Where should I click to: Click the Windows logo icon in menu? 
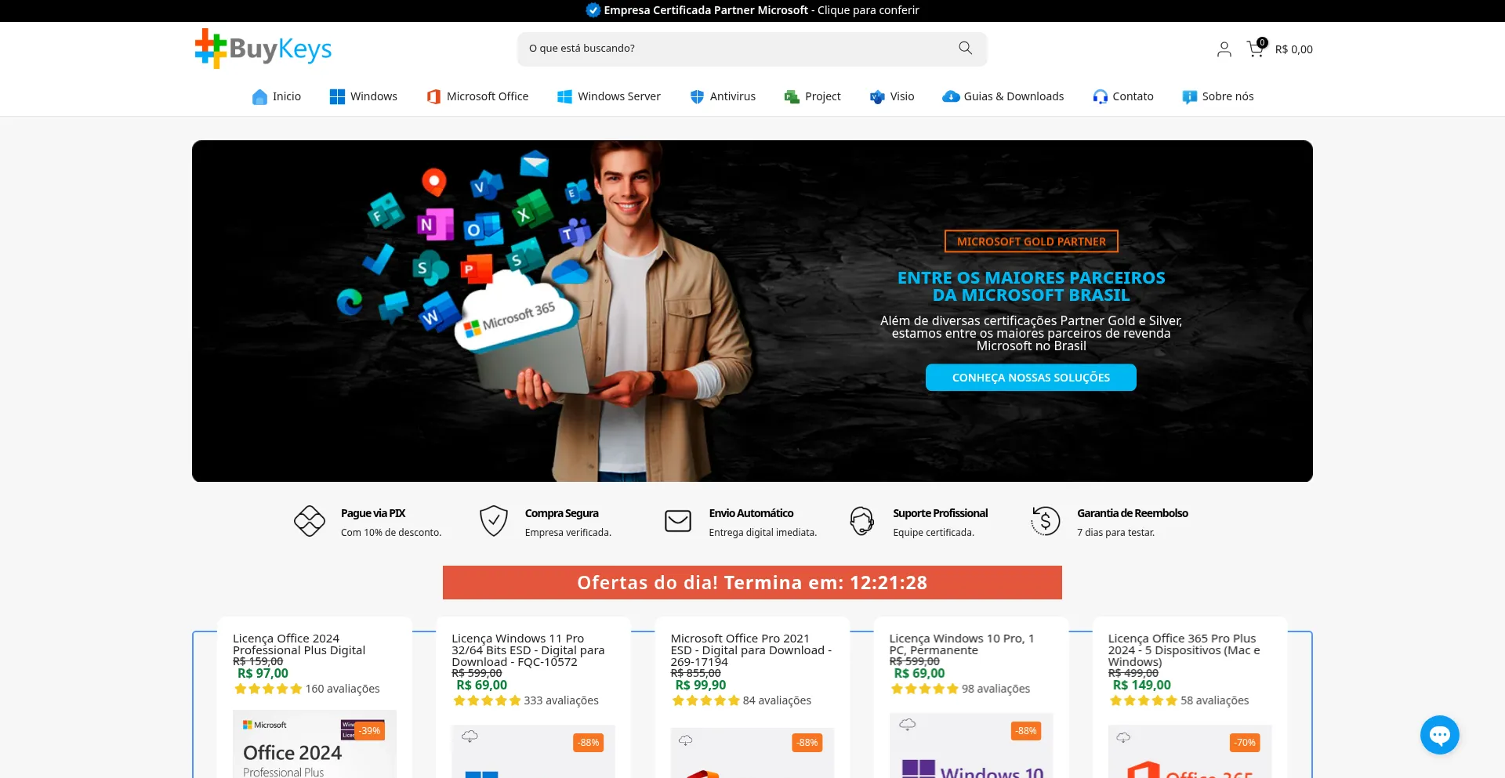[337, 96]
